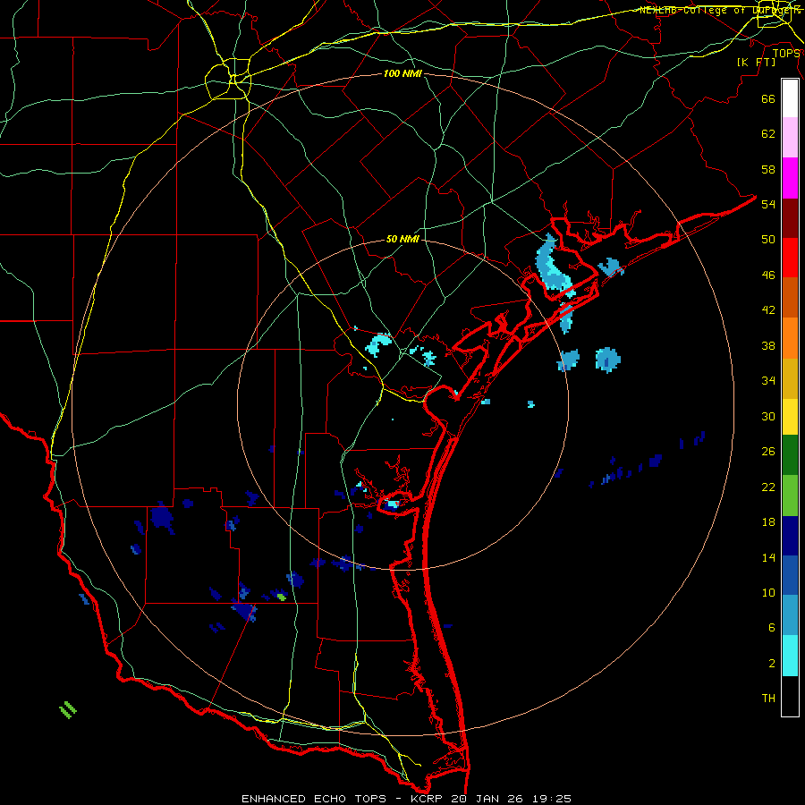
Task: Click the legend label 62
Action: [768, 134]
